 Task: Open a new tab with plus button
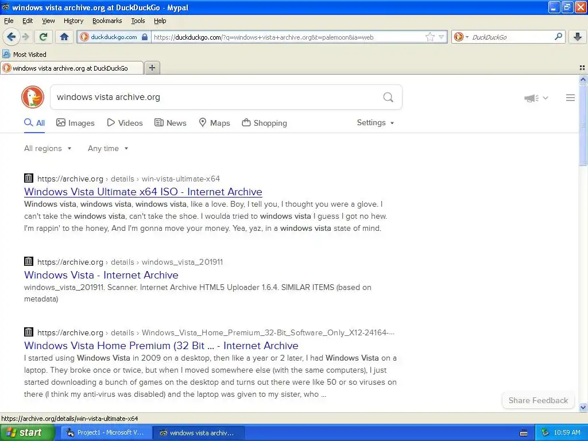pyautogui.click(x=152, y=68)
